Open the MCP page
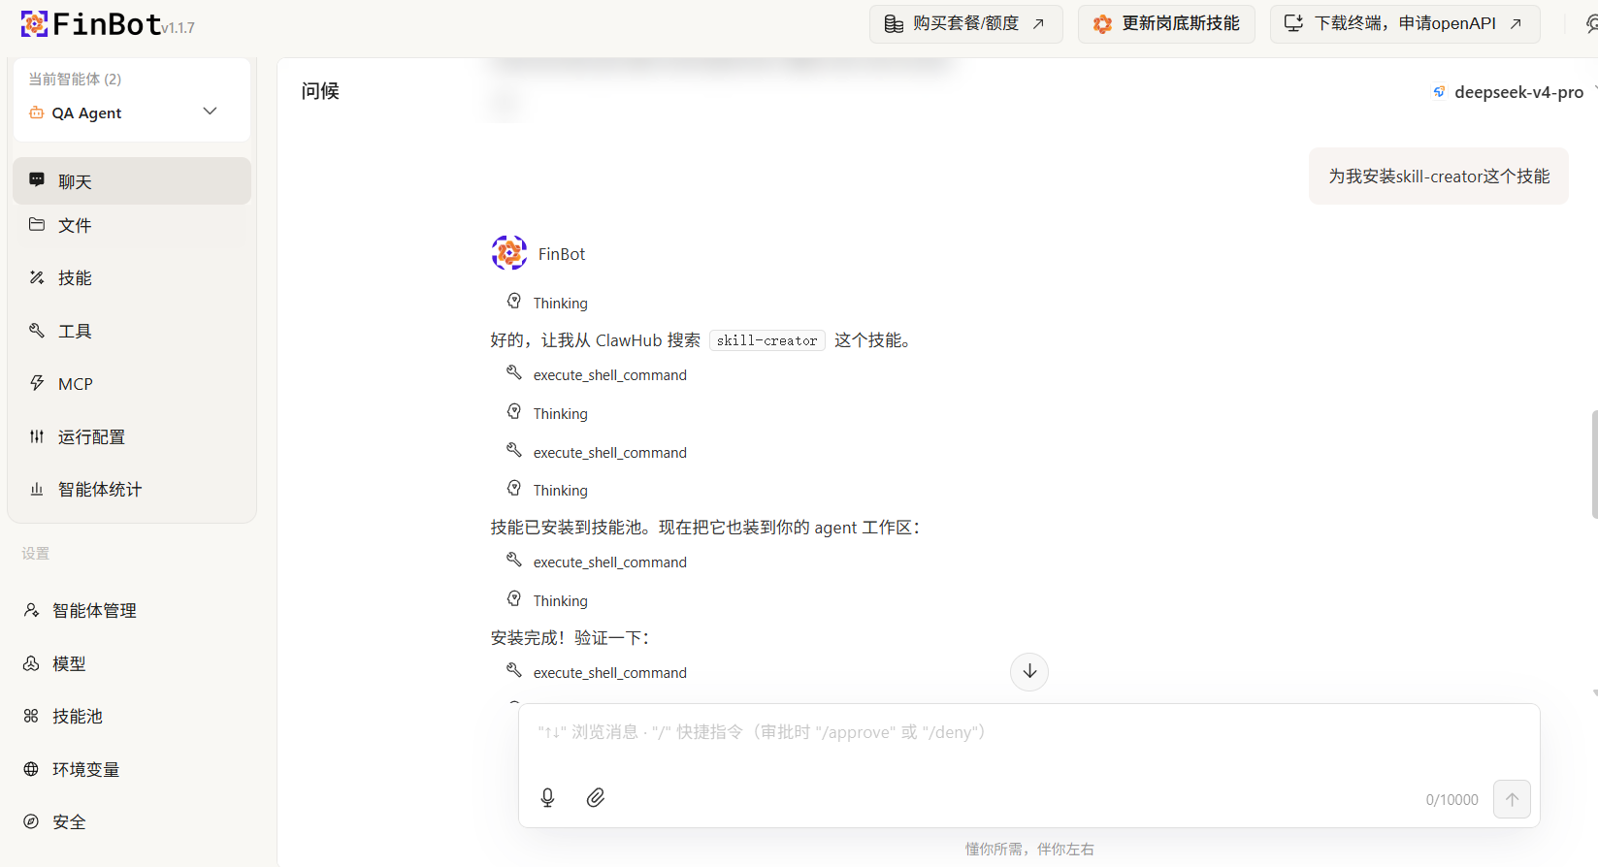 pos(132,384)
